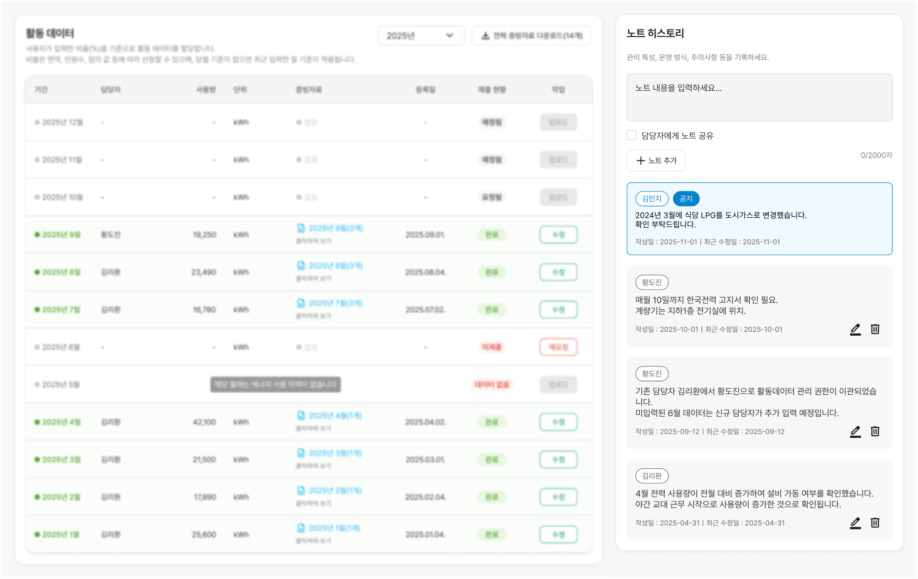Delete the 담당자 권한 이관 note via trash icon
This screenshot has width=918, height=579.
pyautogui.click(x=875, y=432)
